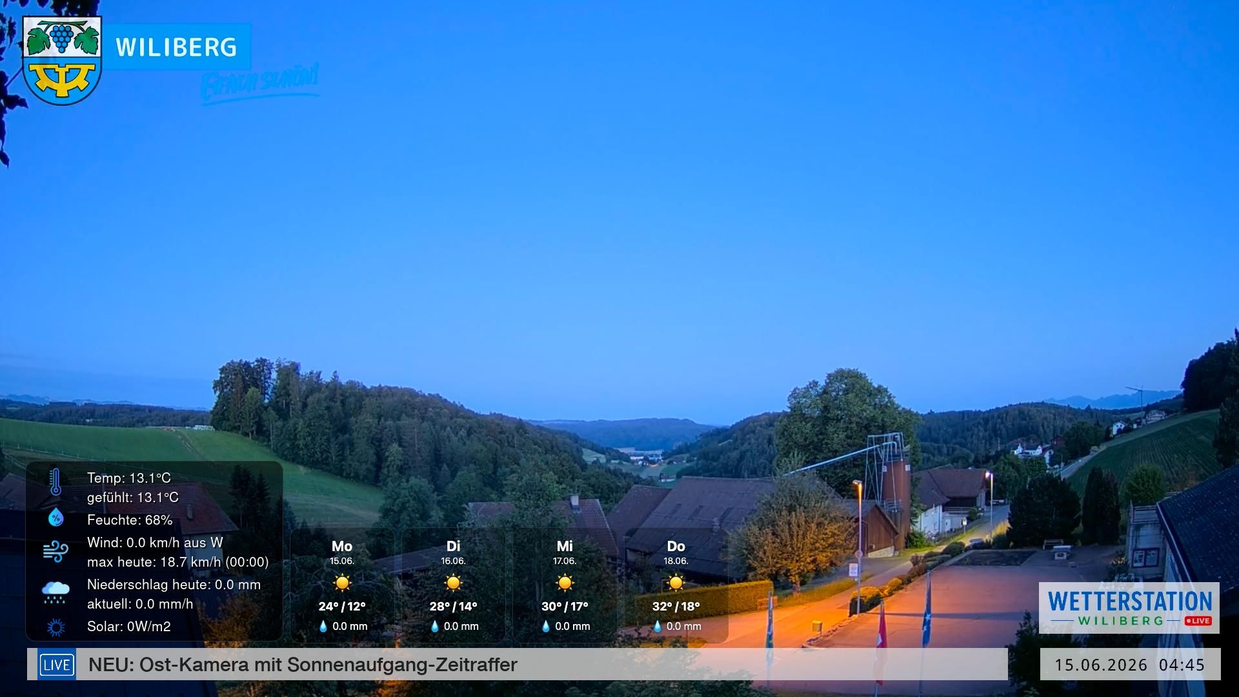Click the '18.06.' forecast date
Image resolution: width=1239 pixels, height=697 pixels.
pyautogui.click(x=676, y=561)
